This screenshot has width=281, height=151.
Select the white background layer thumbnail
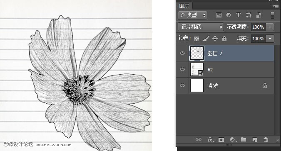tap(197, 85)
